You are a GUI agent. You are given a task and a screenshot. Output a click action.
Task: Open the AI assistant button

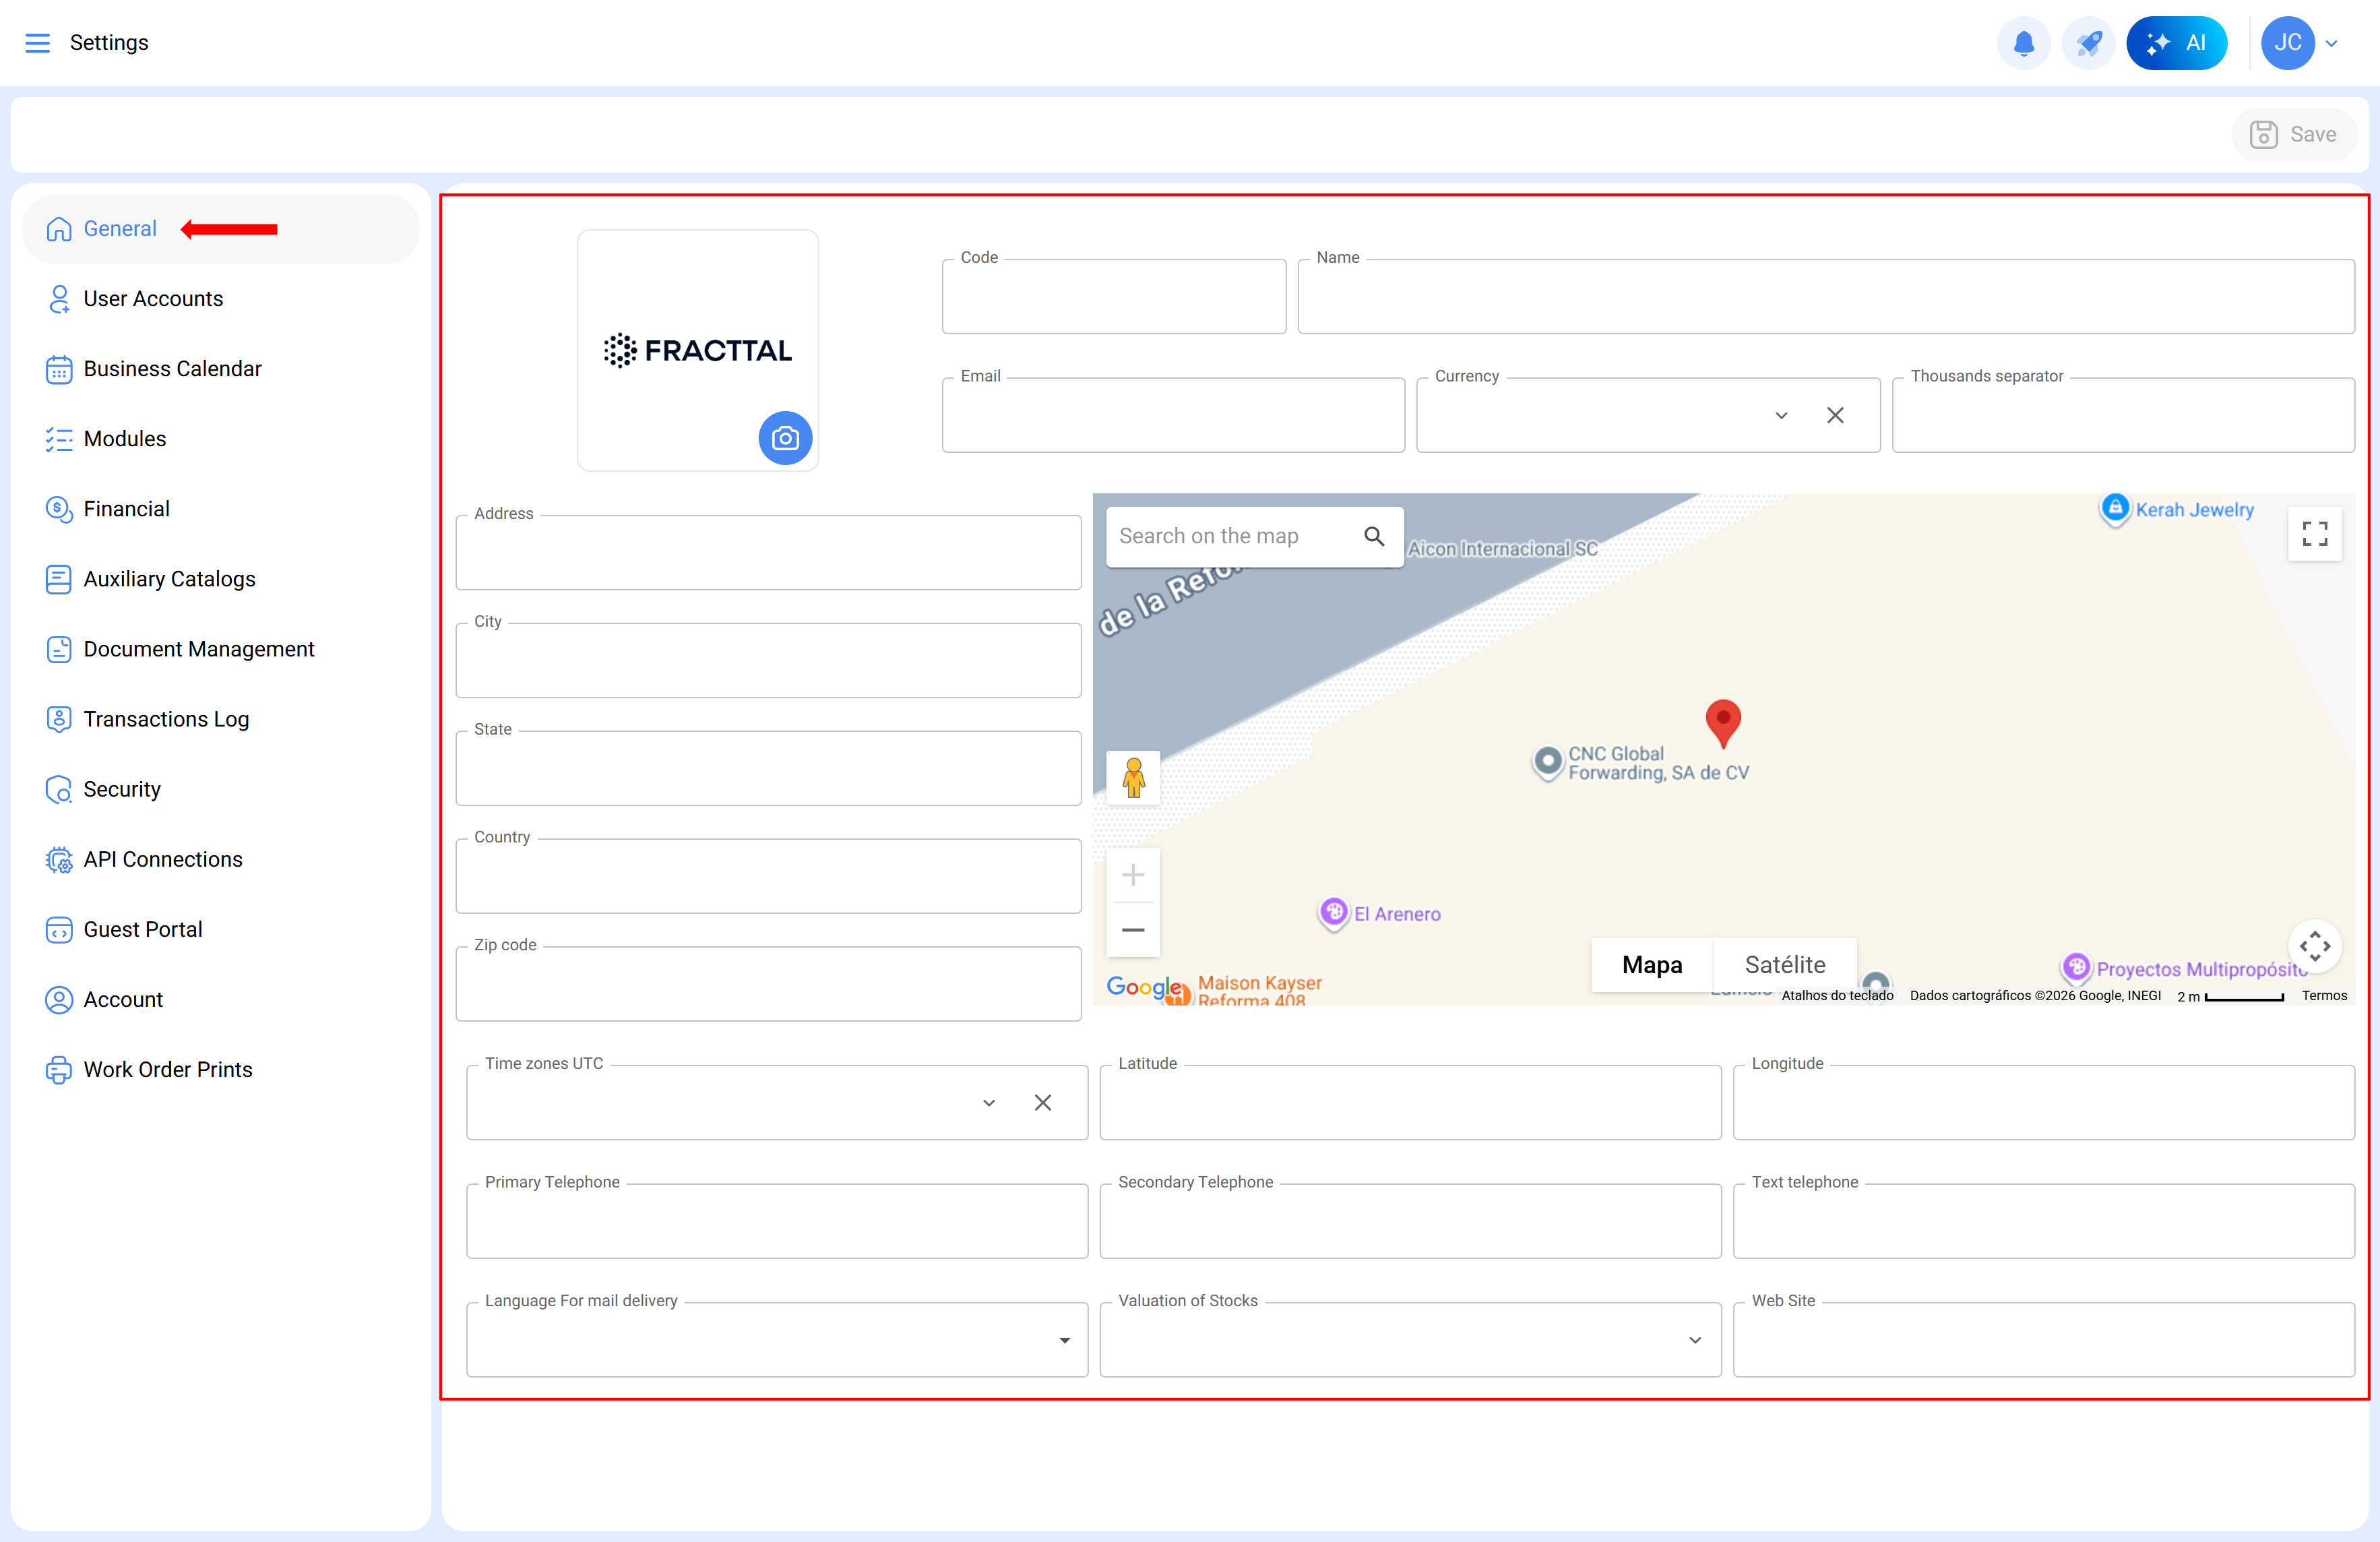click(x=2176, y=43)
